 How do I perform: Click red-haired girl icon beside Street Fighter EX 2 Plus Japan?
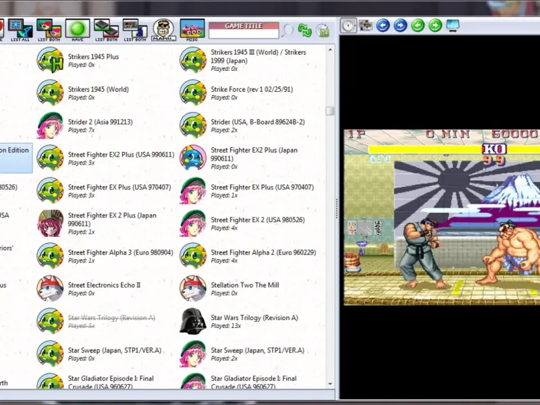(x=50, y=223)
